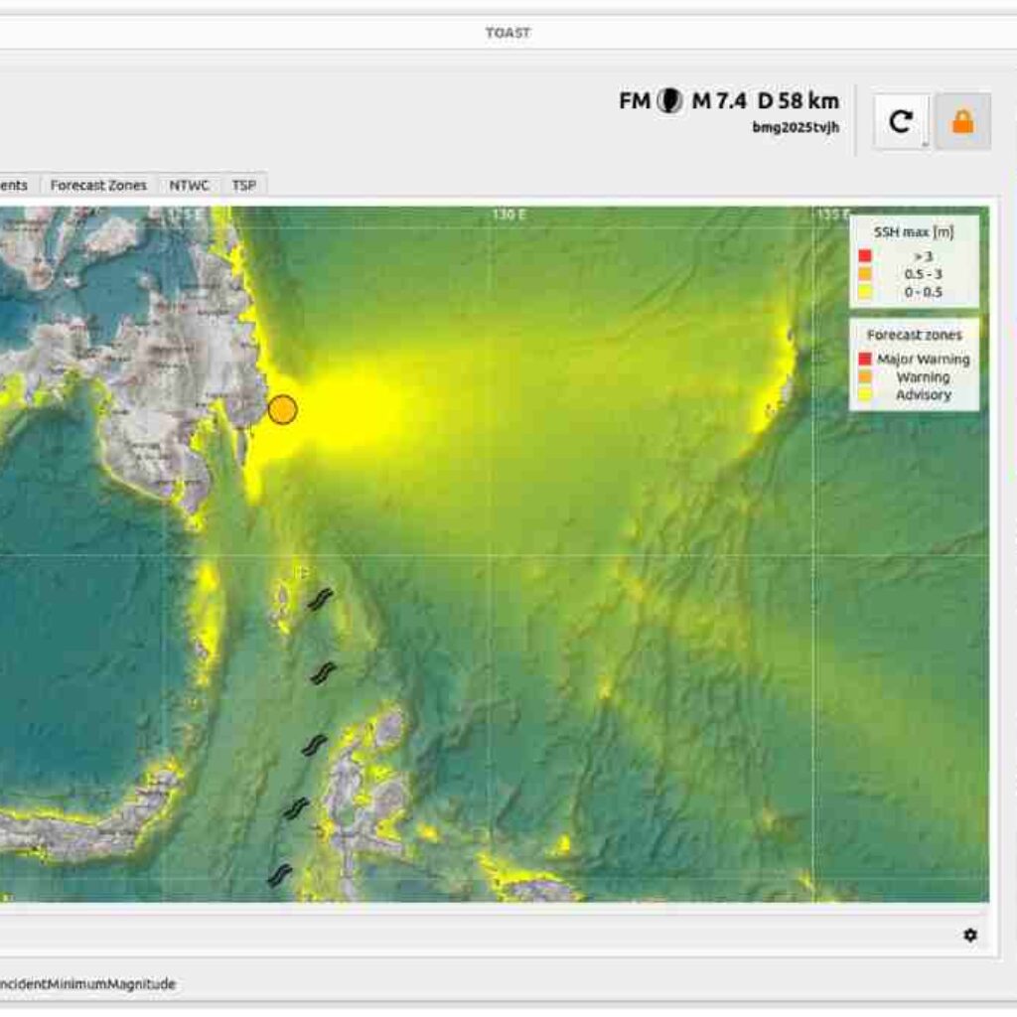Click the event ID bmg2025tvjh
Viewport: 1017px width, 1017px height.
point(796,127)
